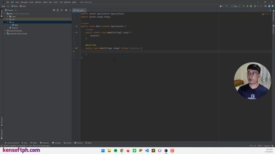The width and height of the screenshot is (275, 154).
Task: Open the Run tool window tab
Action: 24,143
